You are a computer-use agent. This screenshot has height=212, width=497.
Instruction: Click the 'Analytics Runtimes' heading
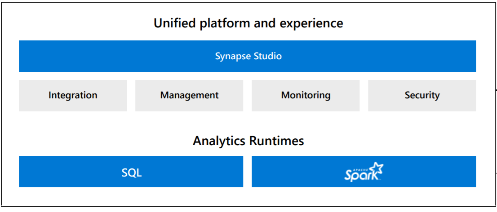[x=248, y=141]
